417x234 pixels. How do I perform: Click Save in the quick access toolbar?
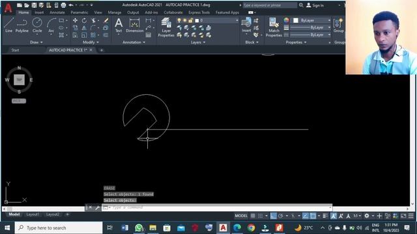pyautogui.click(x=34, y=5)
